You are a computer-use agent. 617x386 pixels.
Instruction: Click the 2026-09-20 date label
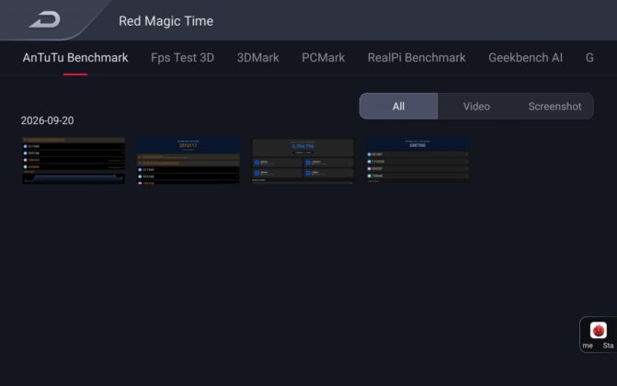pos(47,120)
